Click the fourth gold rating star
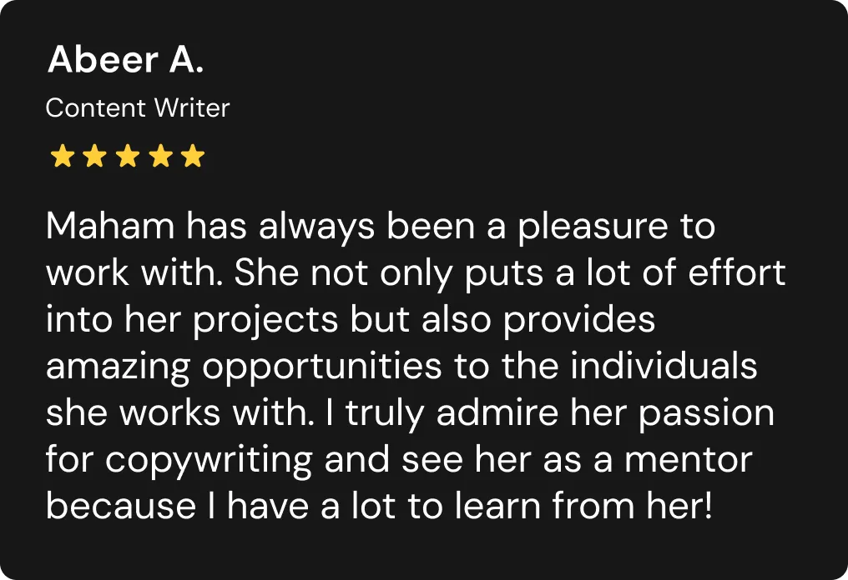The width and height of the screenshot is (848, 580). [x=159, y=156]
